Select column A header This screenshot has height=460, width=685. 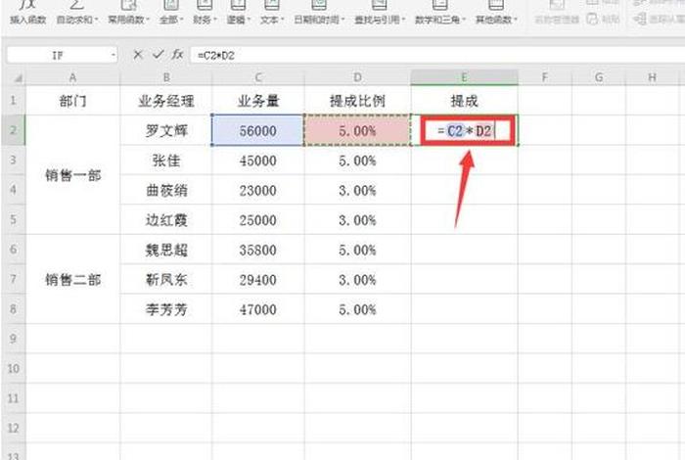click(x=72, y=77)
